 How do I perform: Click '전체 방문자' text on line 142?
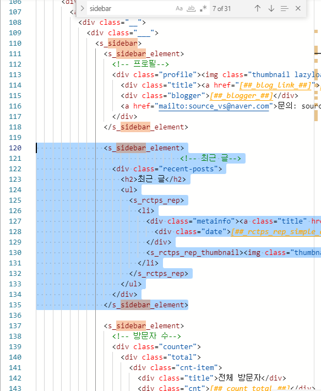click(x=240, y=378)
